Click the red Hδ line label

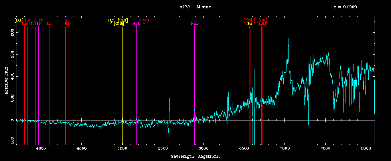pos(49,23)
